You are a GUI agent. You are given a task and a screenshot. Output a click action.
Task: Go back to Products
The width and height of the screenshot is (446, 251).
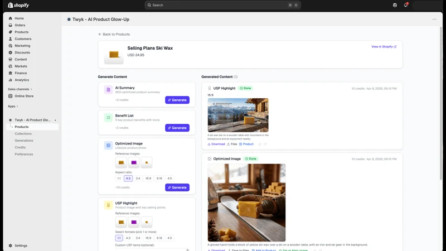pos(114,34)
